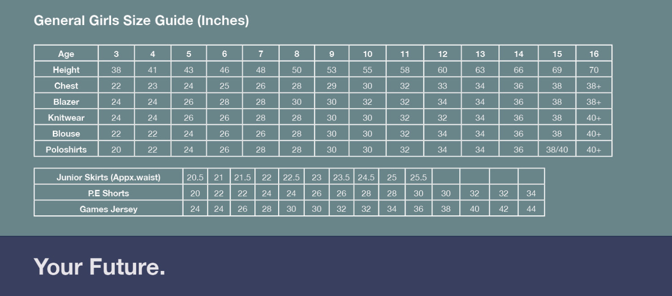
Task: Click the 38/40 Poloshirts cell
Action: (557, 150)
